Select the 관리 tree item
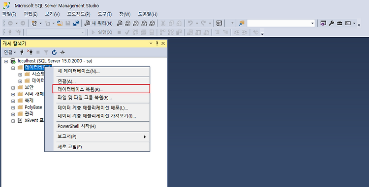 click(x=29, y=113)
